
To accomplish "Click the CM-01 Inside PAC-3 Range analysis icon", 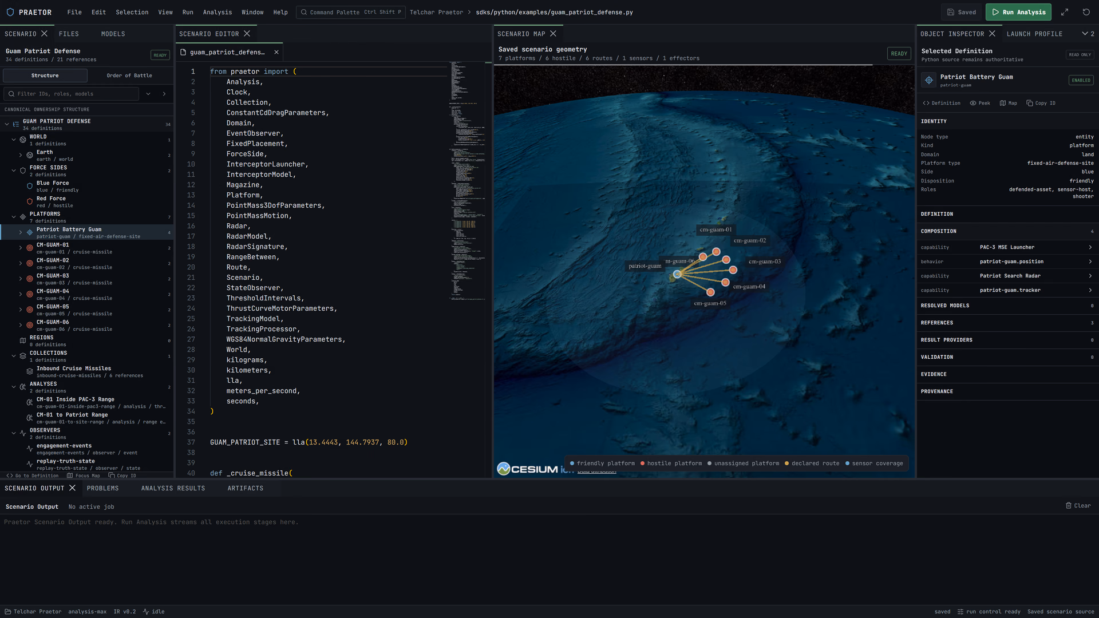I will tap(30, 402).
